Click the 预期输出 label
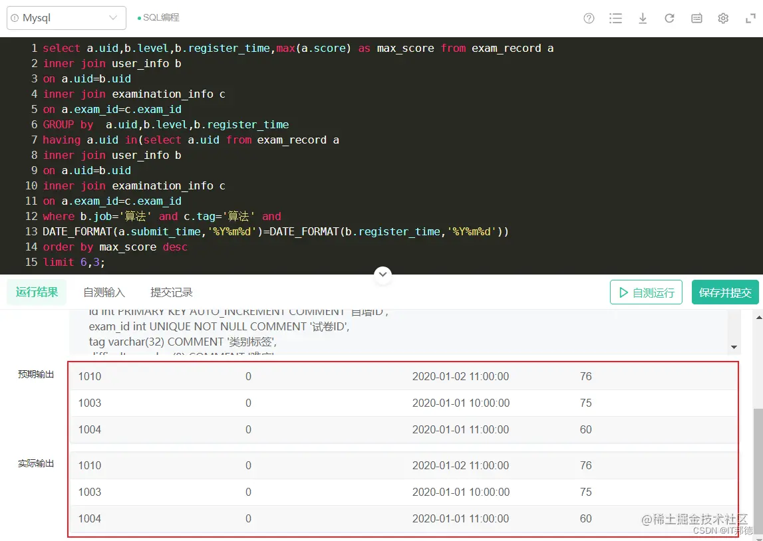Screen dimensions: 763x541 click(x=35, y=374)
